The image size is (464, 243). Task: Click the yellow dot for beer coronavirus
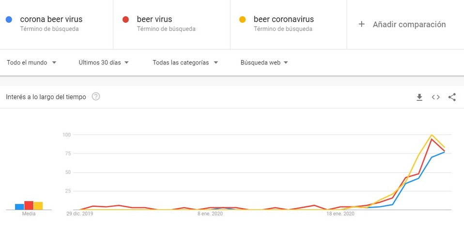242,19
